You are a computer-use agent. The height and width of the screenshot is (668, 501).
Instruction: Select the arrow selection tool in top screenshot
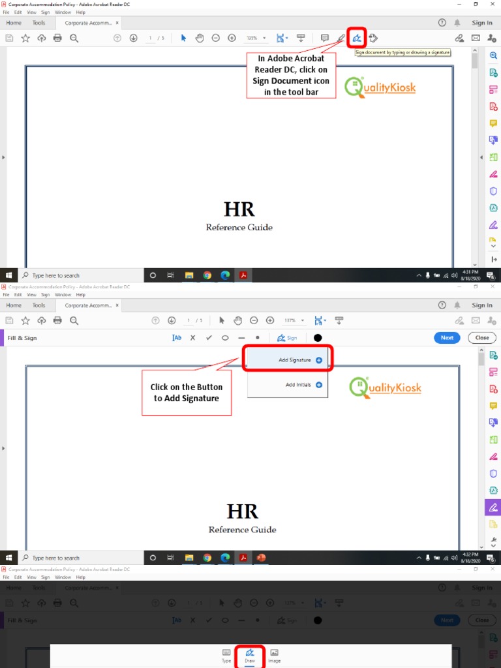(x=183, y=38)
